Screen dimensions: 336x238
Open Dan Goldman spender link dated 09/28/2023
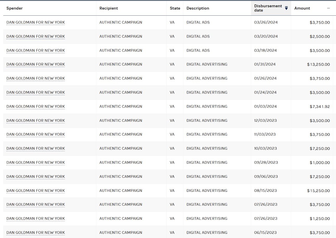pyautogui.click(x=36, y=163)
